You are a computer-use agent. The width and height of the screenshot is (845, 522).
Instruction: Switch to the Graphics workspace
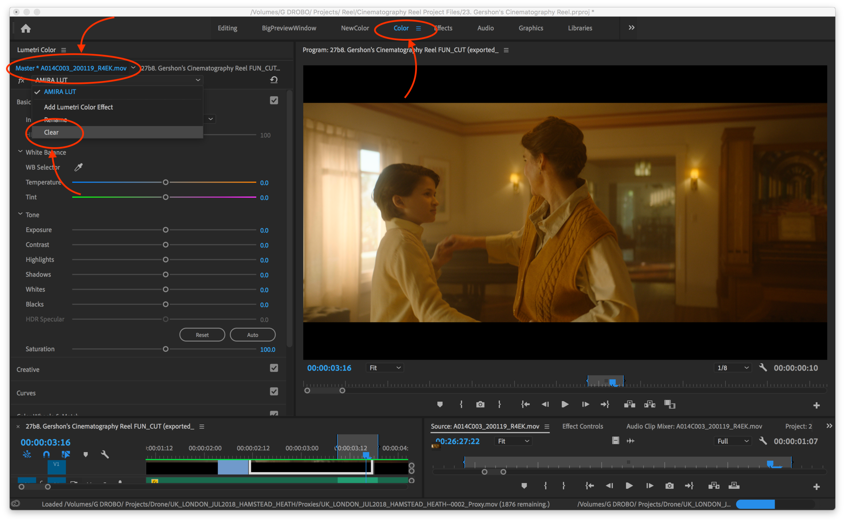click(530, 28)
